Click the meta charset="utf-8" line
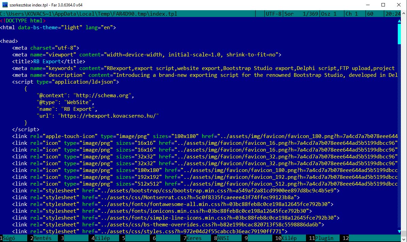This screenshot has width=407, height=242. (46, 48)
